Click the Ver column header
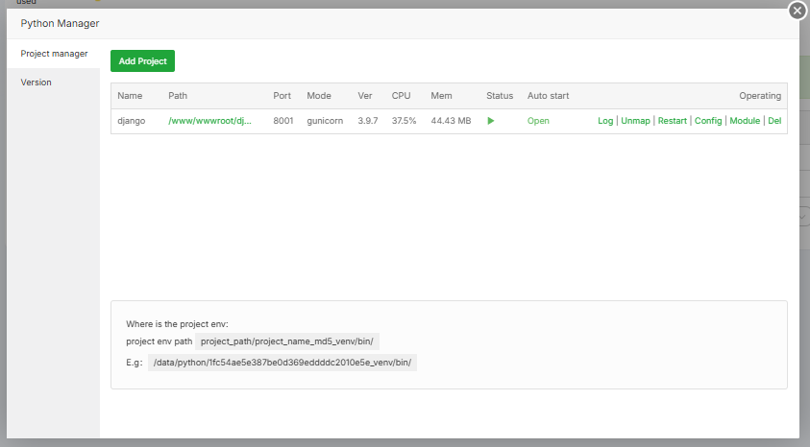The height and width of the screenshot is (447, 810). pos(365,96)
